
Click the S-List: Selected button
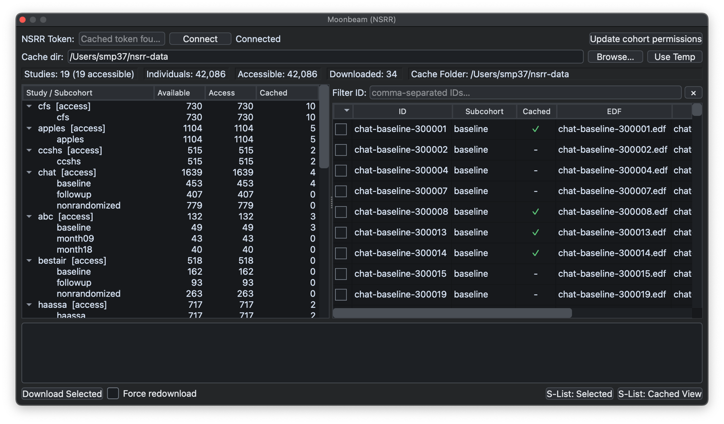tap(579, 394)
